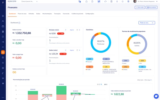
Task: Click the help icon beside Dashboard heading
Action: click(x=19, y=23)
